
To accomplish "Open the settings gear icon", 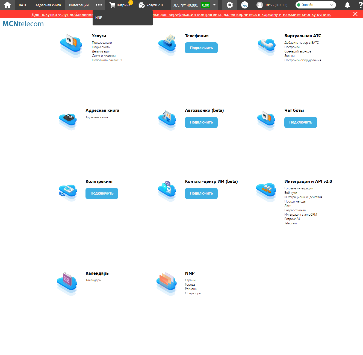I will click(230, 5).
